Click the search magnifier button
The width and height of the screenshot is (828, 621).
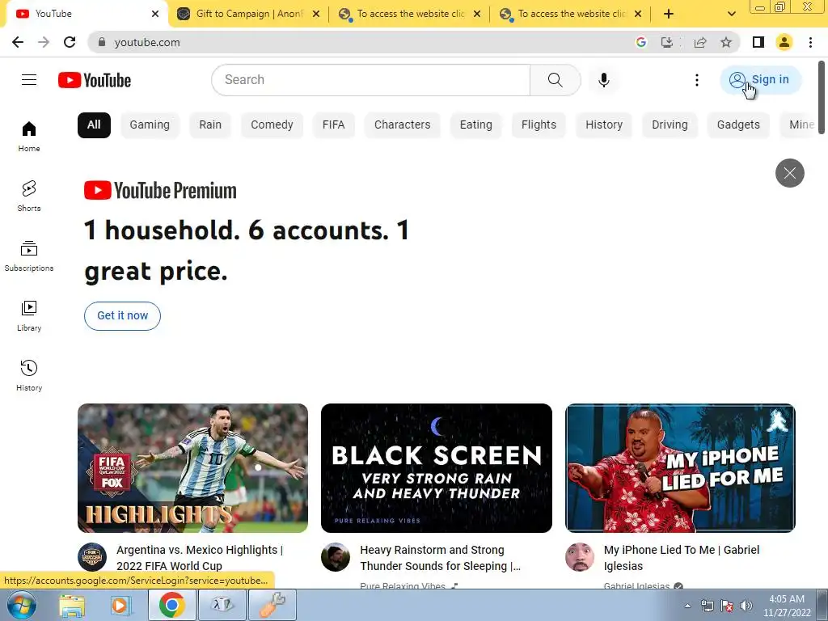tap(555, 80)
